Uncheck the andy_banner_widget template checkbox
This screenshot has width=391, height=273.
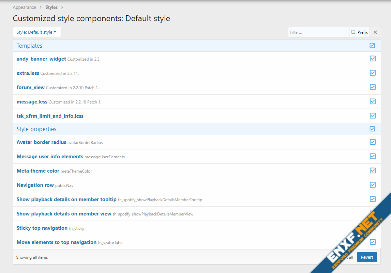click(373, 59)
